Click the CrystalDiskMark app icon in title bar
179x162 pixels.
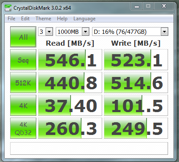coord(8,8)
